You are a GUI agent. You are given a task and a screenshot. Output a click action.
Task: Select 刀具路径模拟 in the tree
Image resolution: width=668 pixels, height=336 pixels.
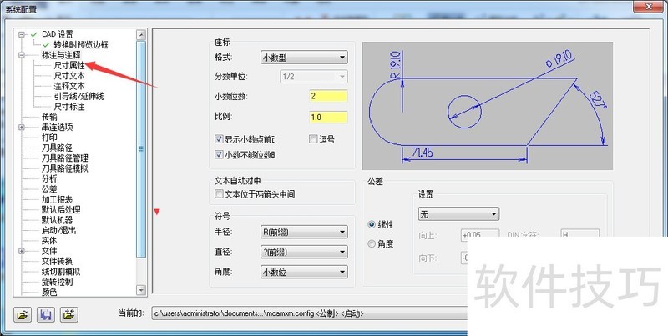(65, 168)
